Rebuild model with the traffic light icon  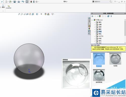(x=31, y=2)
